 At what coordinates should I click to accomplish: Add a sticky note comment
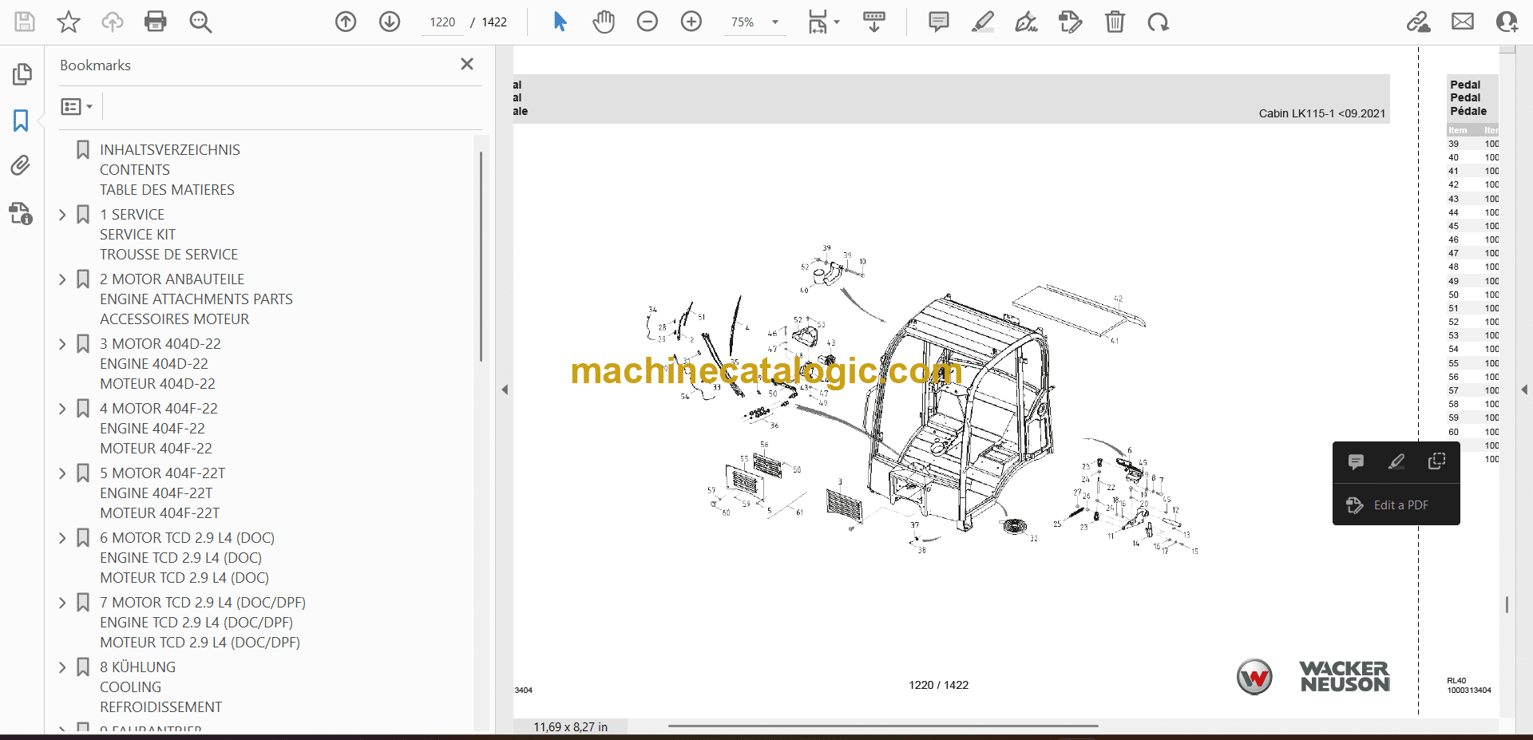939,22
